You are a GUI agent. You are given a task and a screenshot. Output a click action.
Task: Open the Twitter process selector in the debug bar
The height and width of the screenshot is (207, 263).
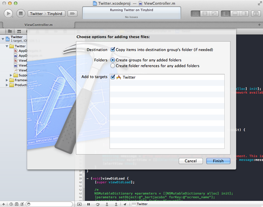tap(140, 204)
